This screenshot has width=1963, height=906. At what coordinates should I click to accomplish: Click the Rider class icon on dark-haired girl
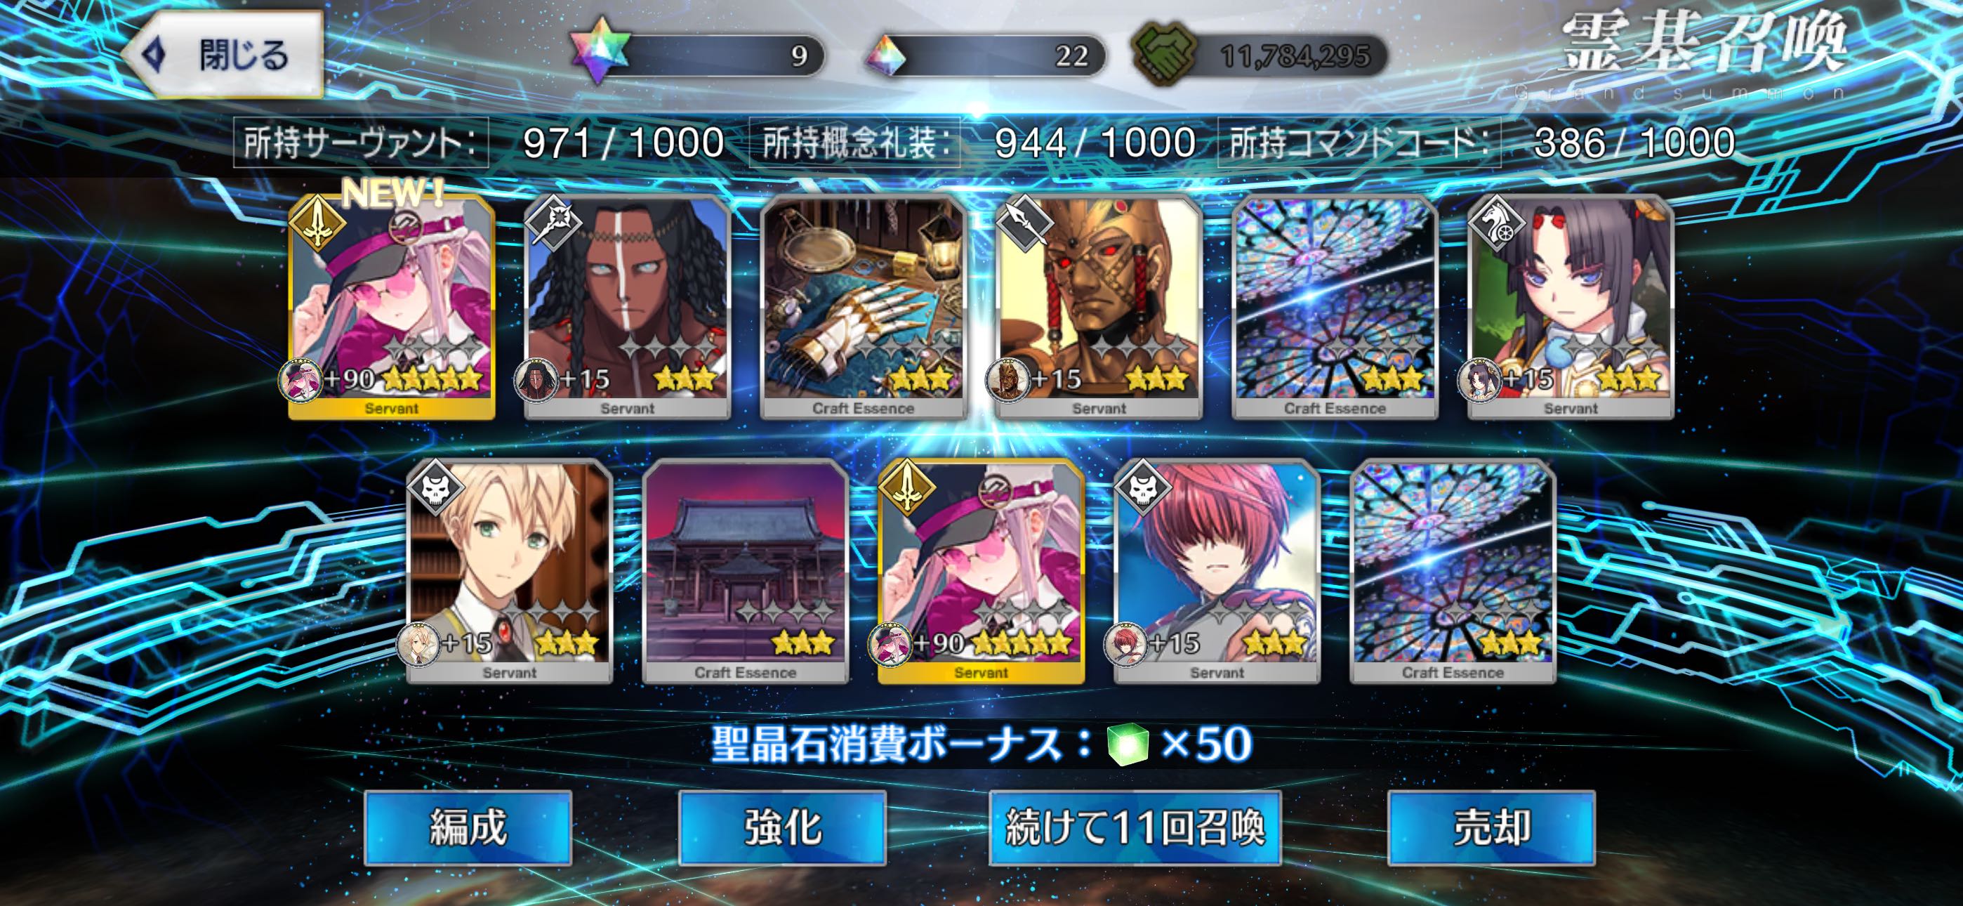click(1495, 222)
